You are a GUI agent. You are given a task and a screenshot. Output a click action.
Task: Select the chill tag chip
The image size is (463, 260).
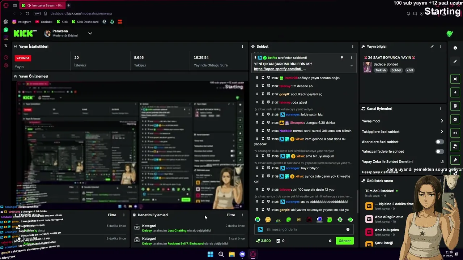click(410, 70)
